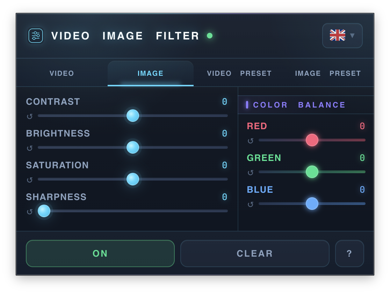Click the Blue slider handle
Screen dimensions: 390x294
tap(312, 204)
